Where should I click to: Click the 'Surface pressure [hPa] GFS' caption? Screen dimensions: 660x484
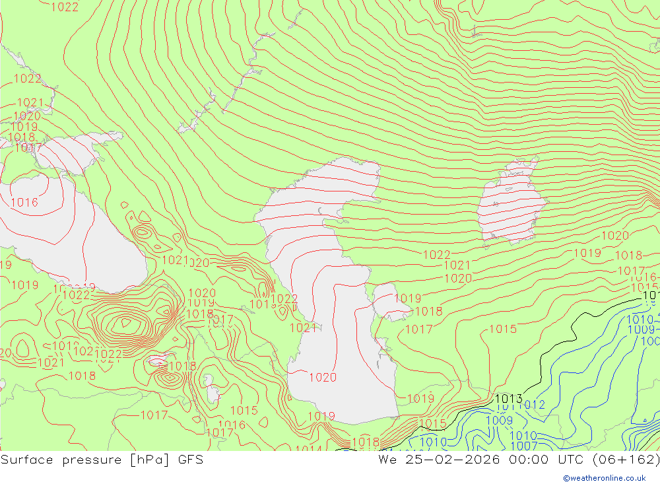coord(102,460)
